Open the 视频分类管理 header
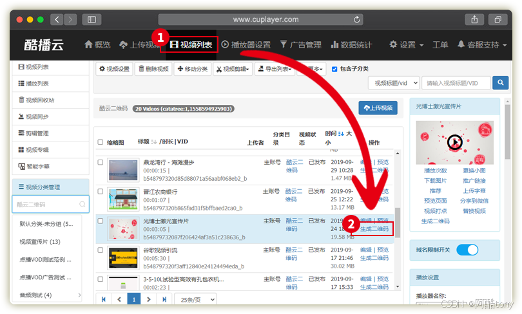This screenshot has width=522, height=314. 51,187
